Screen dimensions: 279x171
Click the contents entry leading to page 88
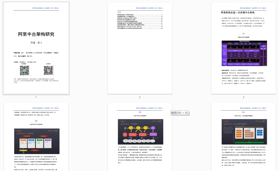(x=140, y=28)
